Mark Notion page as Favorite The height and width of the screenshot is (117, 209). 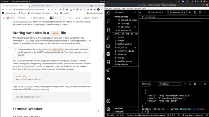[95, 18]
